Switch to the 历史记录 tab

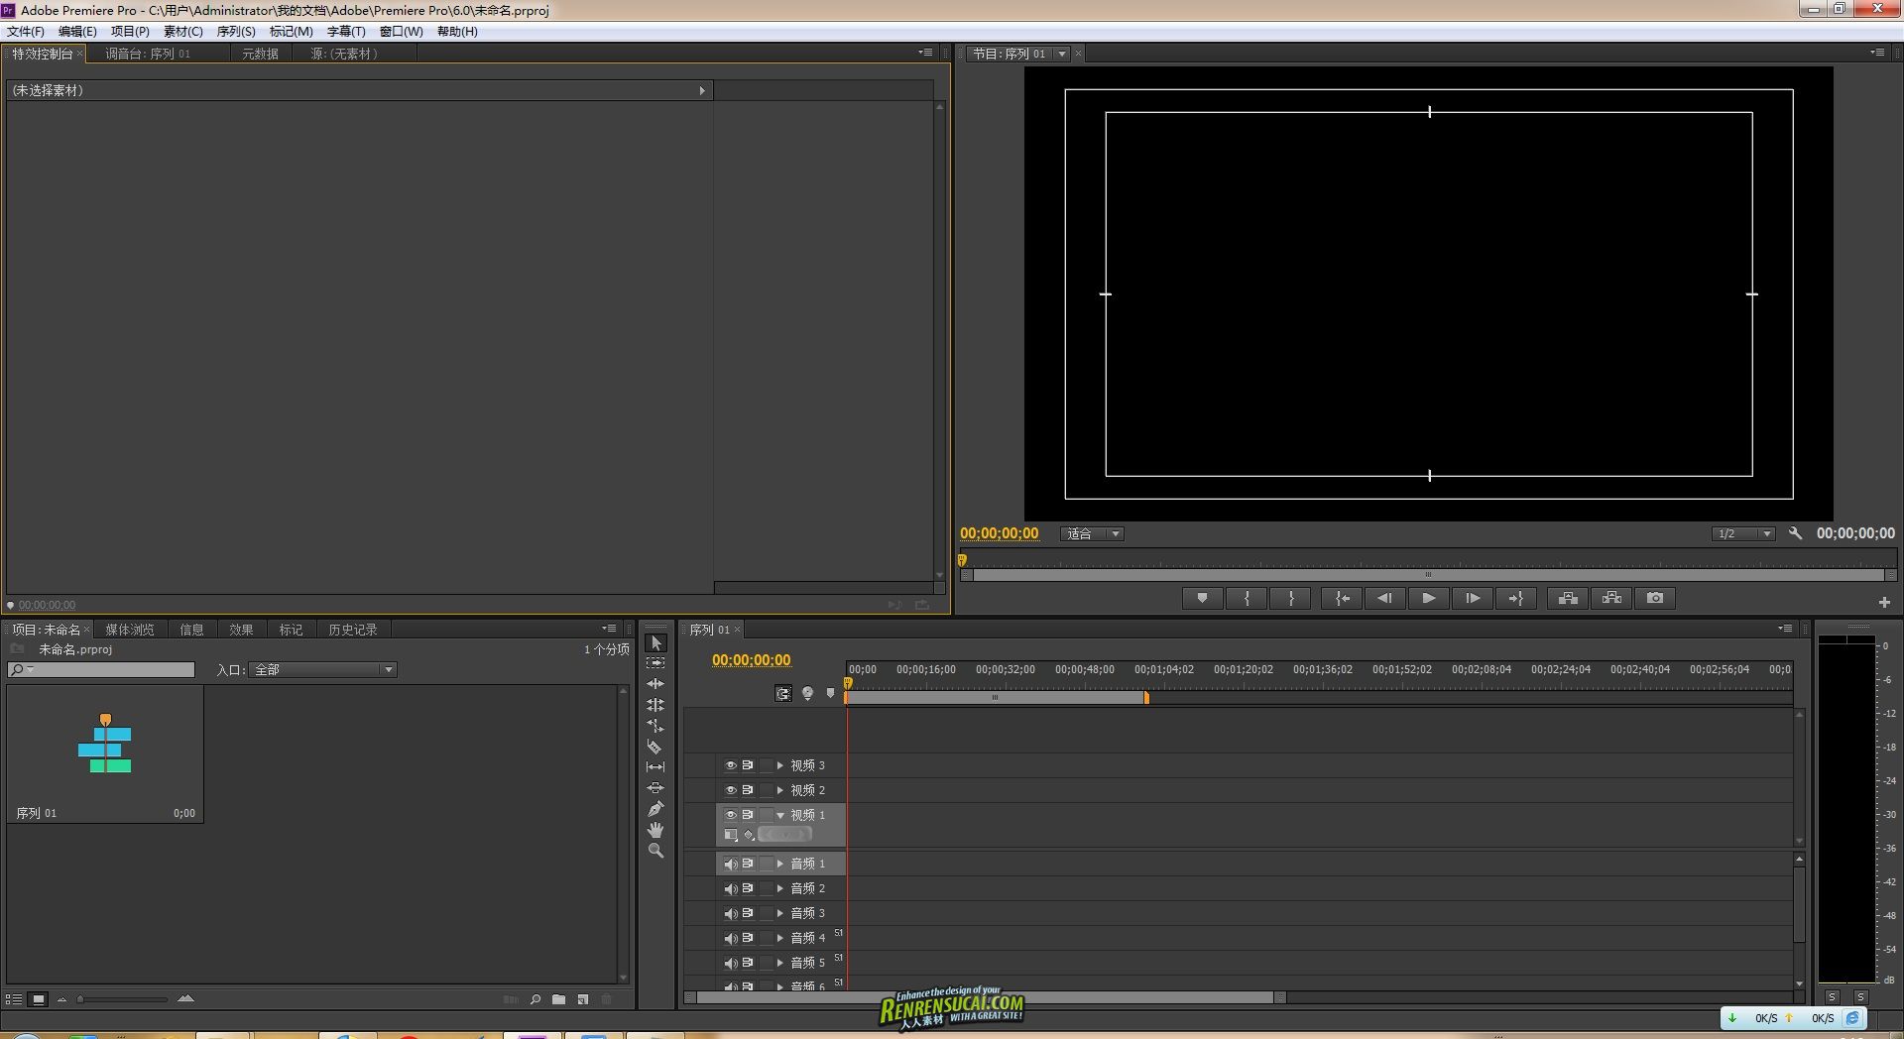pyautogui.click(x=353, y=630)
